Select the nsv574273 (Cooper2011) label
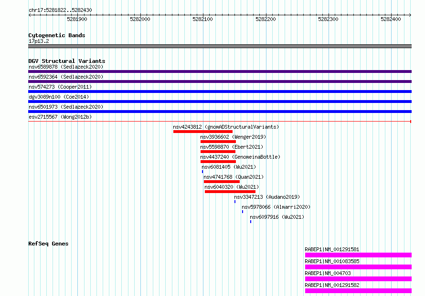Screen dimensions: 425x296 (x=60, y=87)
